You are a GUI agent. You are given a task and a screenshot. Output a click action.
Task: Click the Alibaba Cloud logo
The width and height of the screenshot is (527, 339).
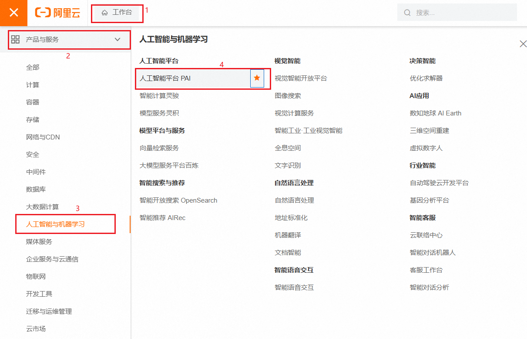57,13
